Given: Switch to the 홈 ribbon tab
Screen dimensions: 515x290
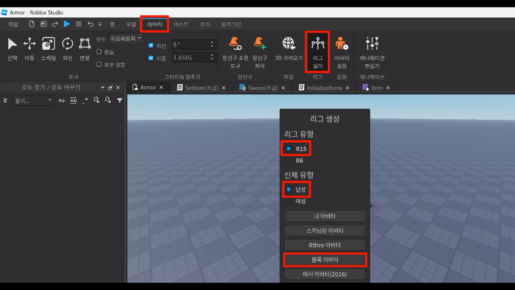Looking at the screenshot, I should [x=112, y=24].
